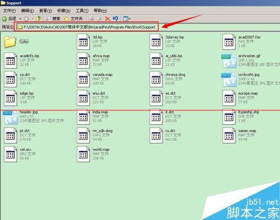The image size is (280, 220).
Task: Select the edge.lsp file icon
Action: pyautogui.click(x=11, y=98)
